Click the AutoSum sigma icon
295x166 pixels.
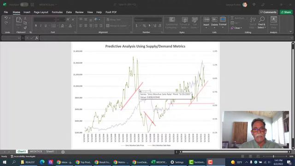point(232,18)
